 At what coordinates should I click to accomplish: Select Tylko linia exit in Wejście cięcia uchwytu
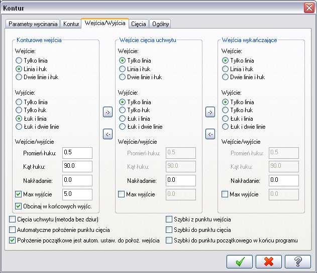pyautogui.click(x=135, y=102)
